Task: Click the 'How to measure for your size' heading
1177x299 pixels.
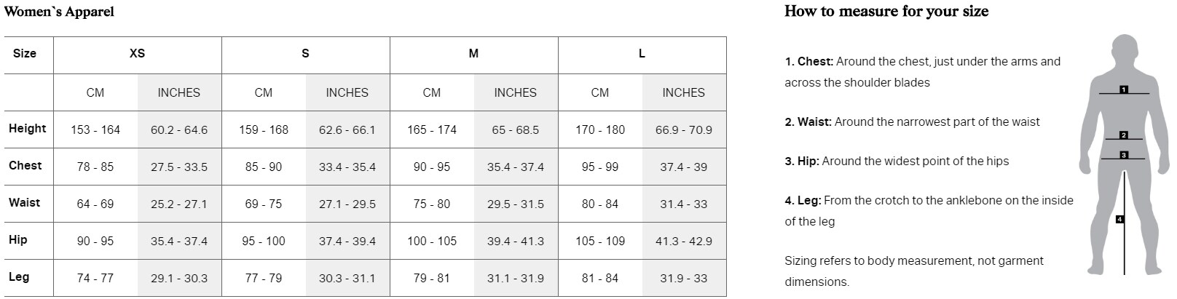Action: pyautogui.click(x=886, y=12)
